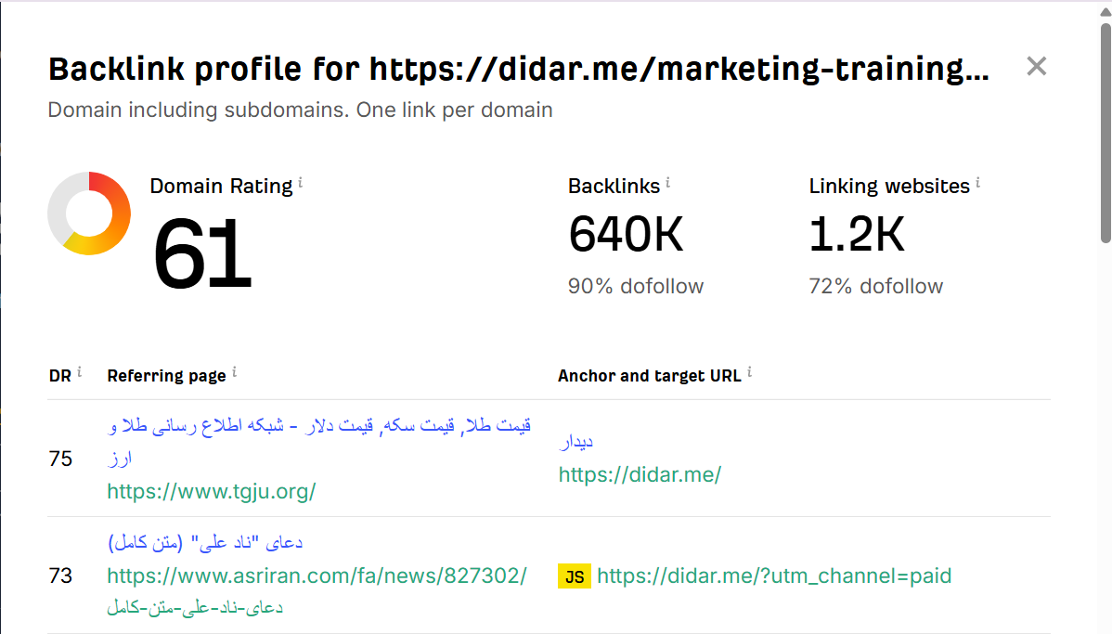Click the info icon beside Linking websites
The width and height of the screenshot is (1112, 634).
pyautogui.click(x=976, y=181)
